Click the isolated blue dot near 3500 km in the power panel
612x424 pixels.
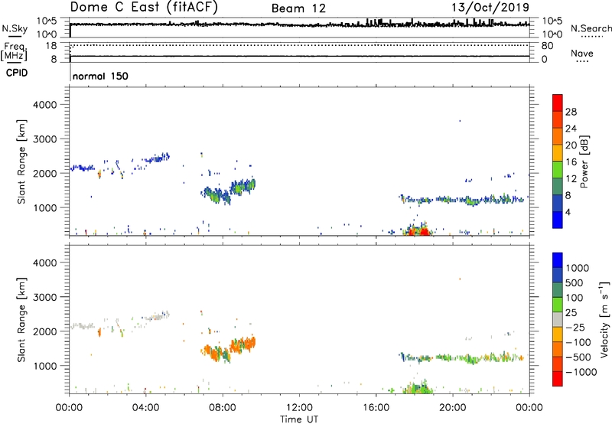[460, 121]
